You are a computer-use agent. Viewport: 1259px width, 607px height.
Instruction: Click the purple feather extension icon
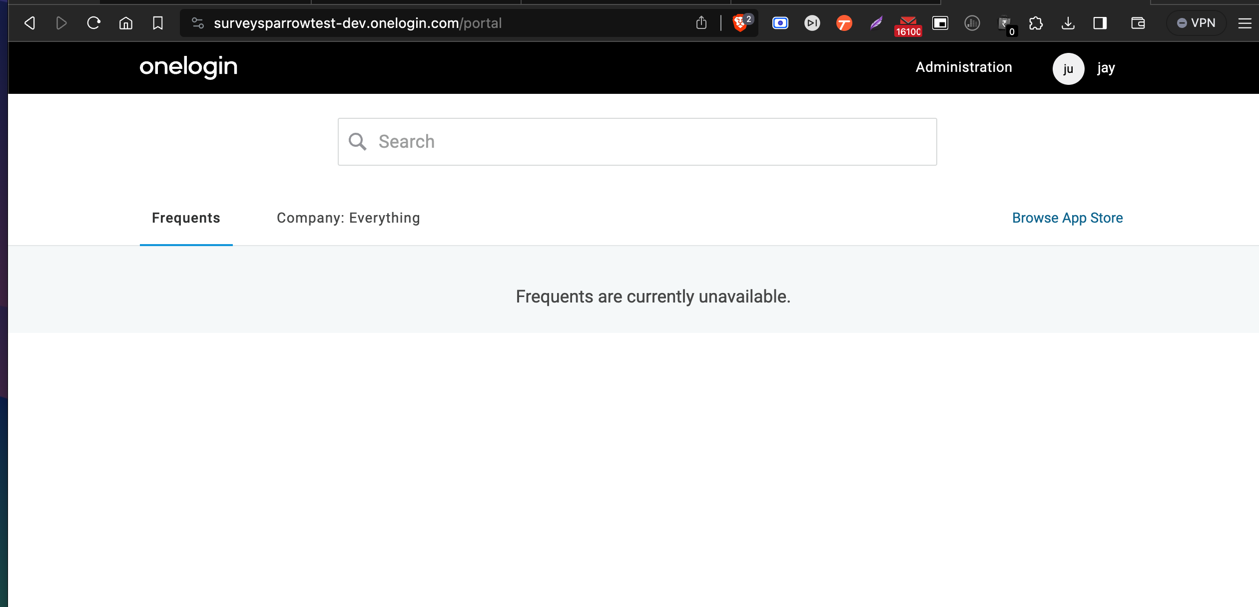pos(876,23)
